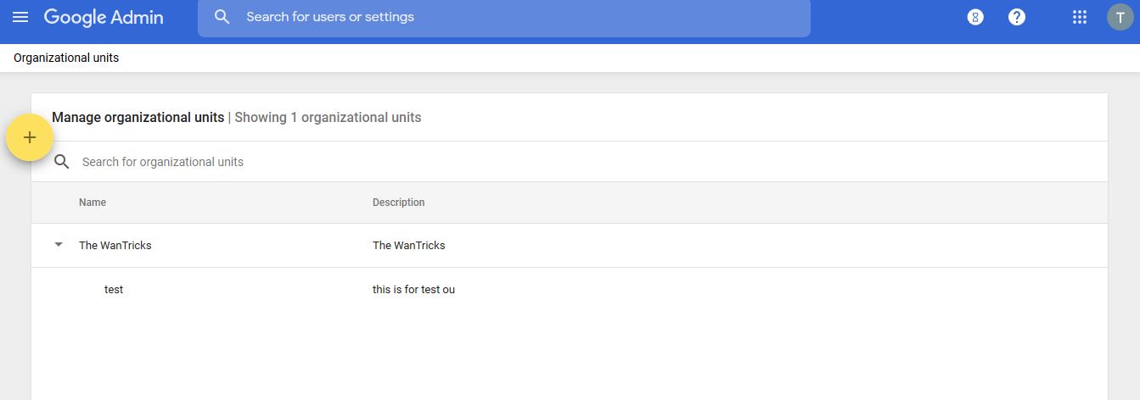Click the Organizational units breadcrumb
Viewport: 1140px width, 400px height.
tap(66, 58)
